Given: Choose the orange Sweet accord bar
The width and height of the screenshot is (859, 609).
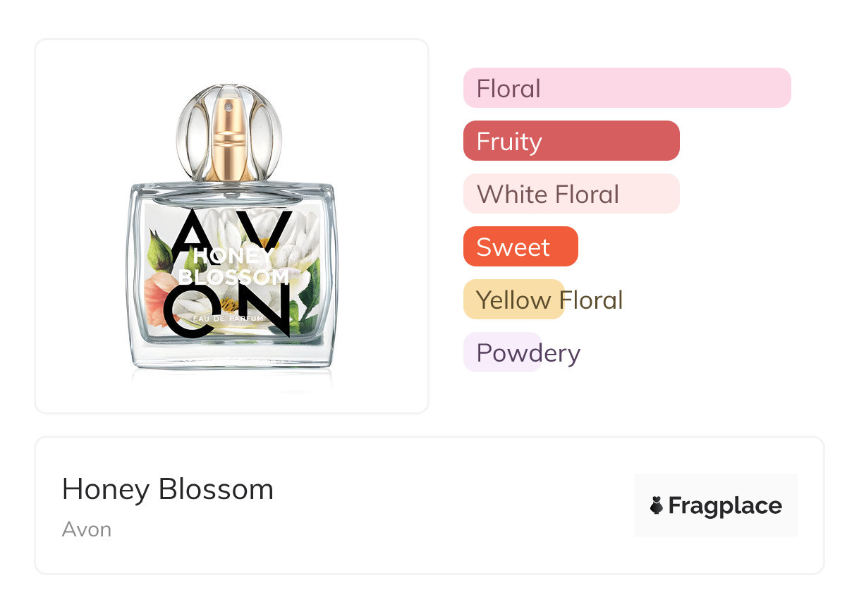Looking at the screenshot, I should (520, 247).
